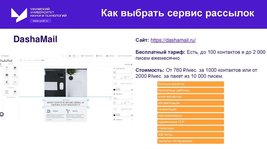Select the Social networks block icon

pos(7,82)
